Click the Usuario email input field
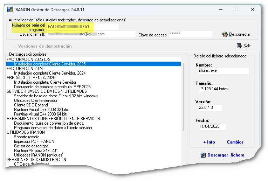Viewport: 268px width, 181px height. click(x=91, y=34)
